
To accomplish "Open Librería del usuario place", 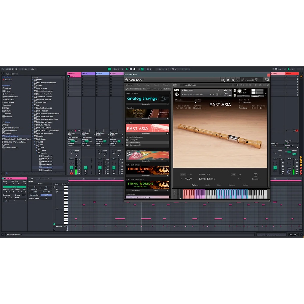I will (11, 128).
